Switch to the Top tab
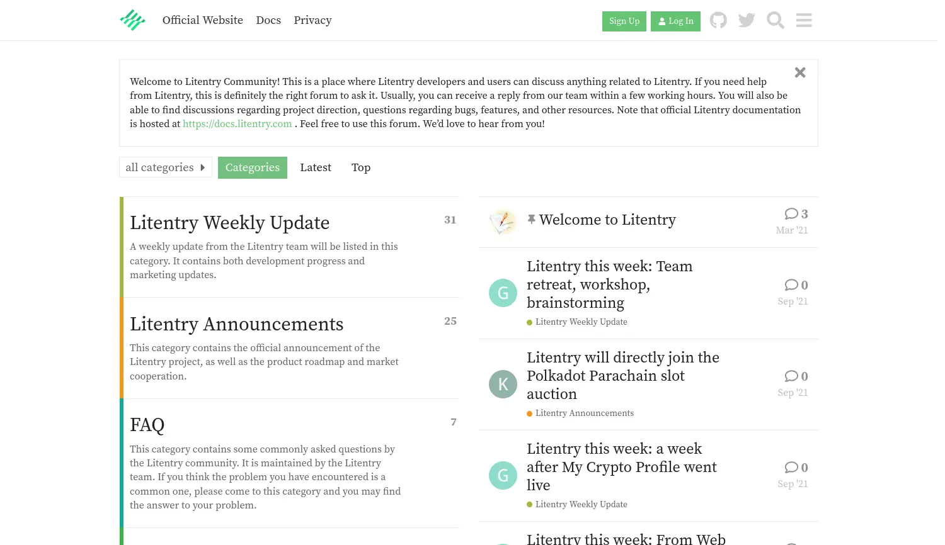The image size is (945, 545). pos(361,167)
